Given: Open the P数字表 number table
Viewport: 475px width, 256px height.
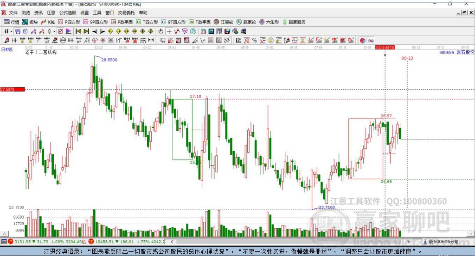Looking at the screenshot, I should 122,22.
